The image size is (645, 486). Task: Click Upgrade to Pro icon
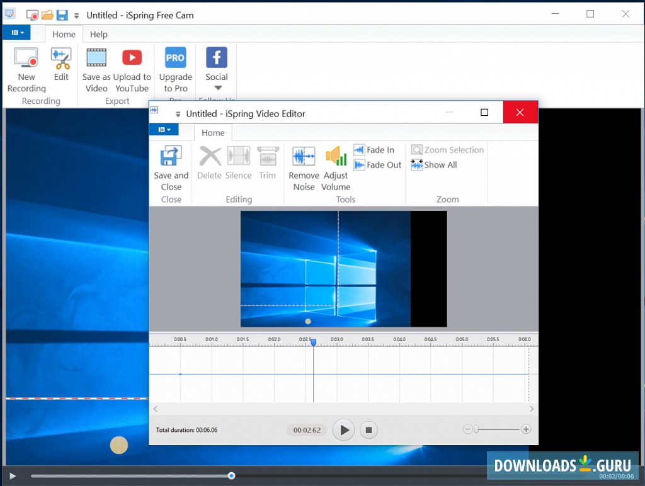point(175,59)
